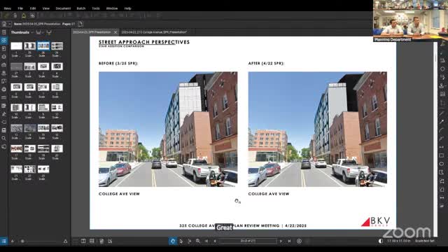Click the page number field
The image size is (448, 252).
coord(248,241)
